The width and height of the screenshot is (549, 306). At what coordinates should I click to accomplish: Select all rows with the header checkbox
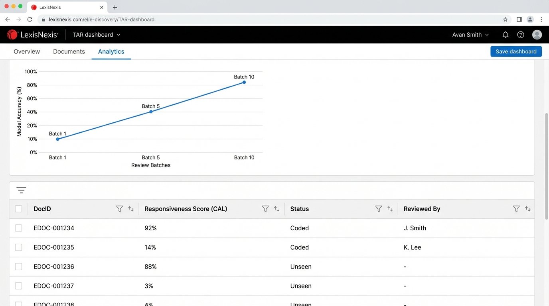point(18,208)
